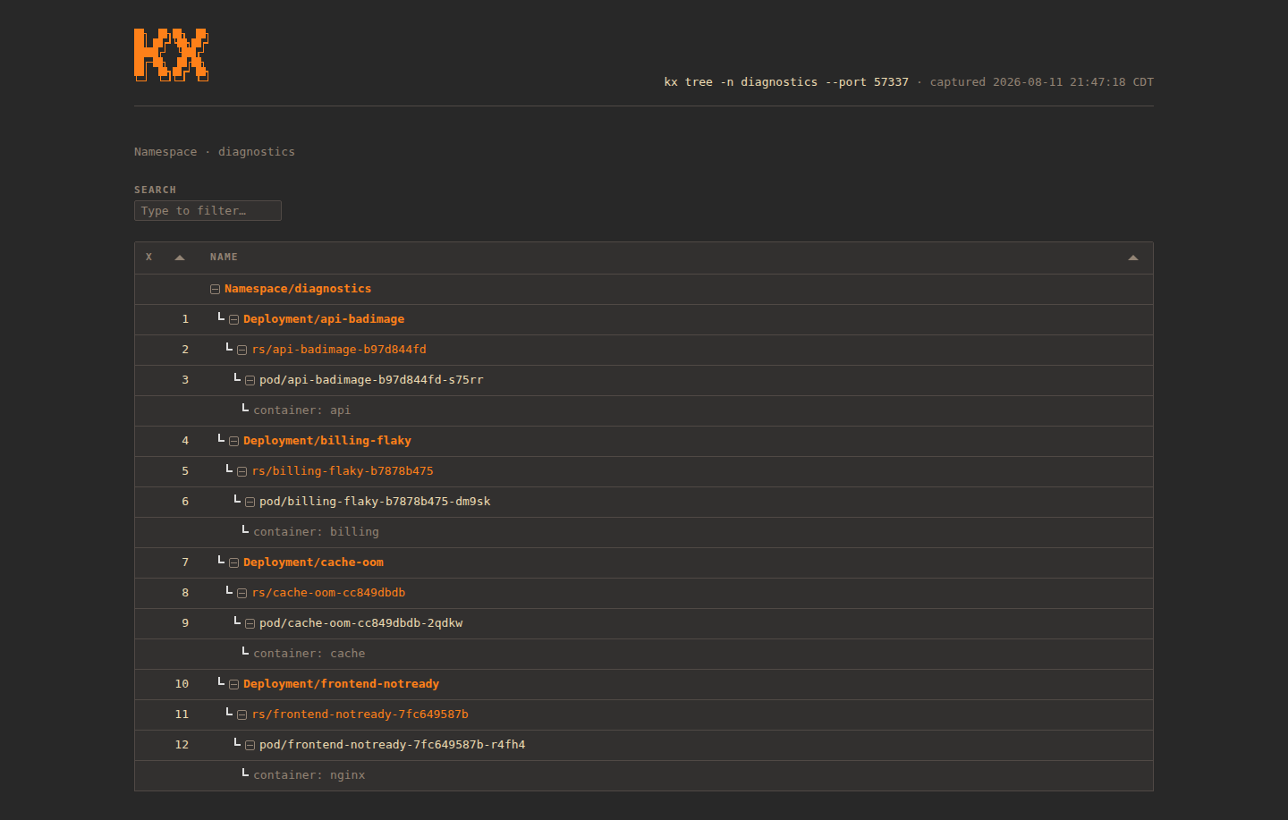
Task: Select the 'container: cache' row
Action: pyautogui.click(x=643, y=654)
